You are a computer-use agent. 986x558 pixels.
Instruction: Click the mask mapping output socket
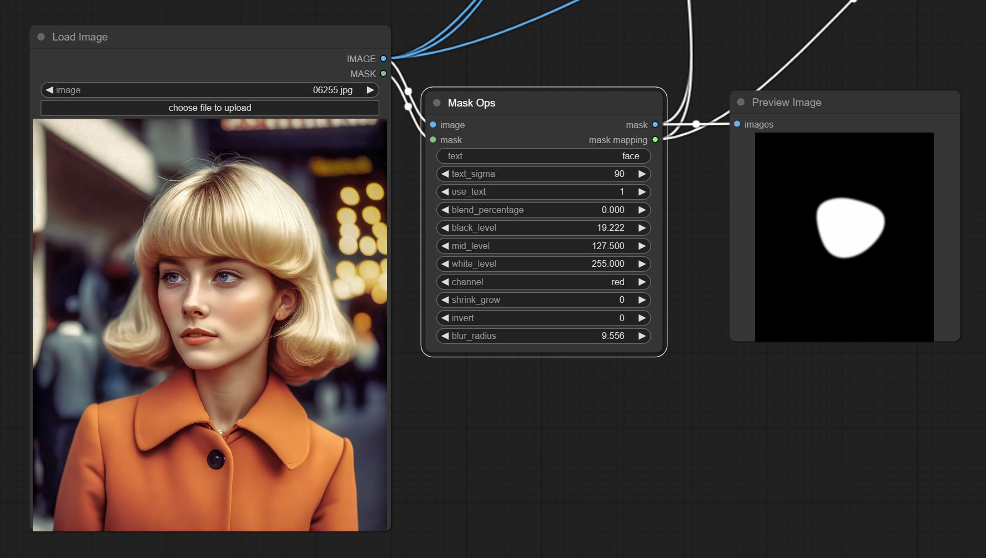(655, 140)
